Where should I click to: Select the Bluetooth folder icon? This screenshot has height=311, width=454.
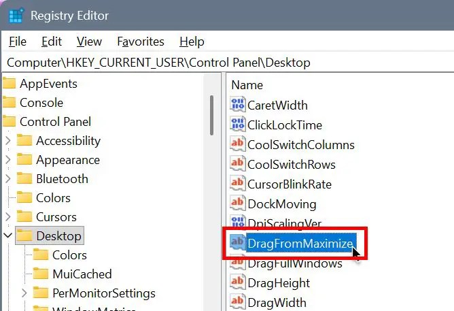click(x=24, y=178)
